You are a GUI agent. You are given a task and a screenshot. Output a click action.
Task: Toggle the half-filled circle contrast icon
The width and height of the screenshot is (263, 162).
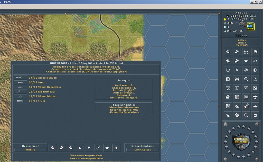pos(255,70)
